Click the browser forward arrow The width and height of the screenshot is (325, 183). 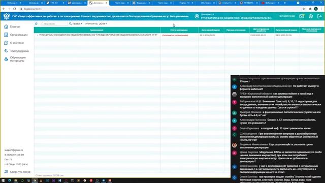tap(9, 9)
